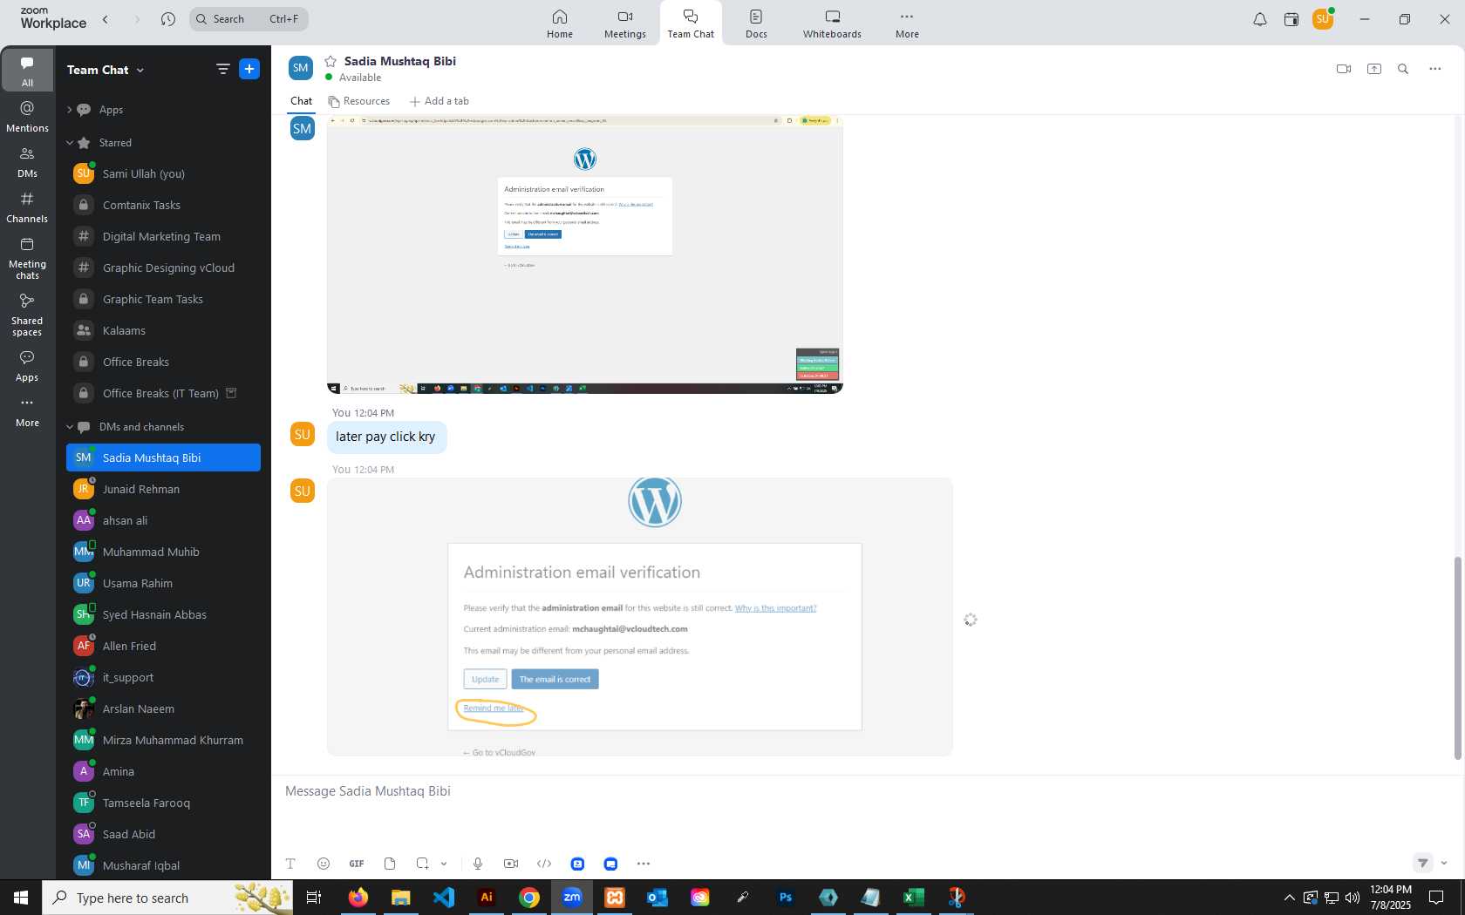Click the chat filter icon
This screenshot has width=1465, height=915.
(x=222, y=69)
